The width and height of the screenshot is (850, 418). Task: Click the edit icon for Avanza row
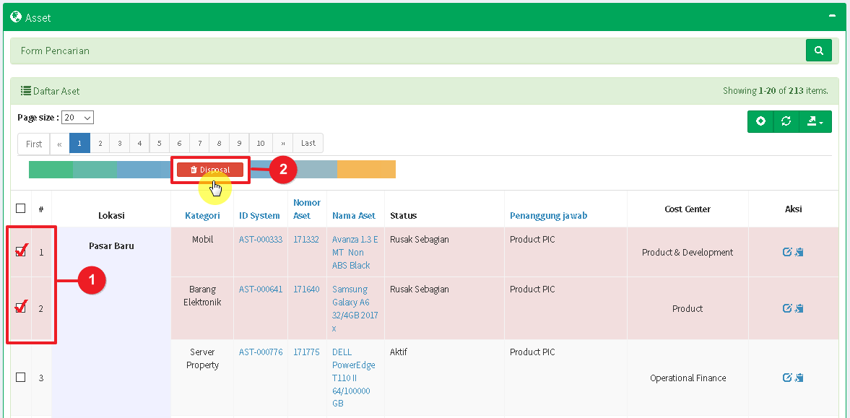[x=787, y=252]
